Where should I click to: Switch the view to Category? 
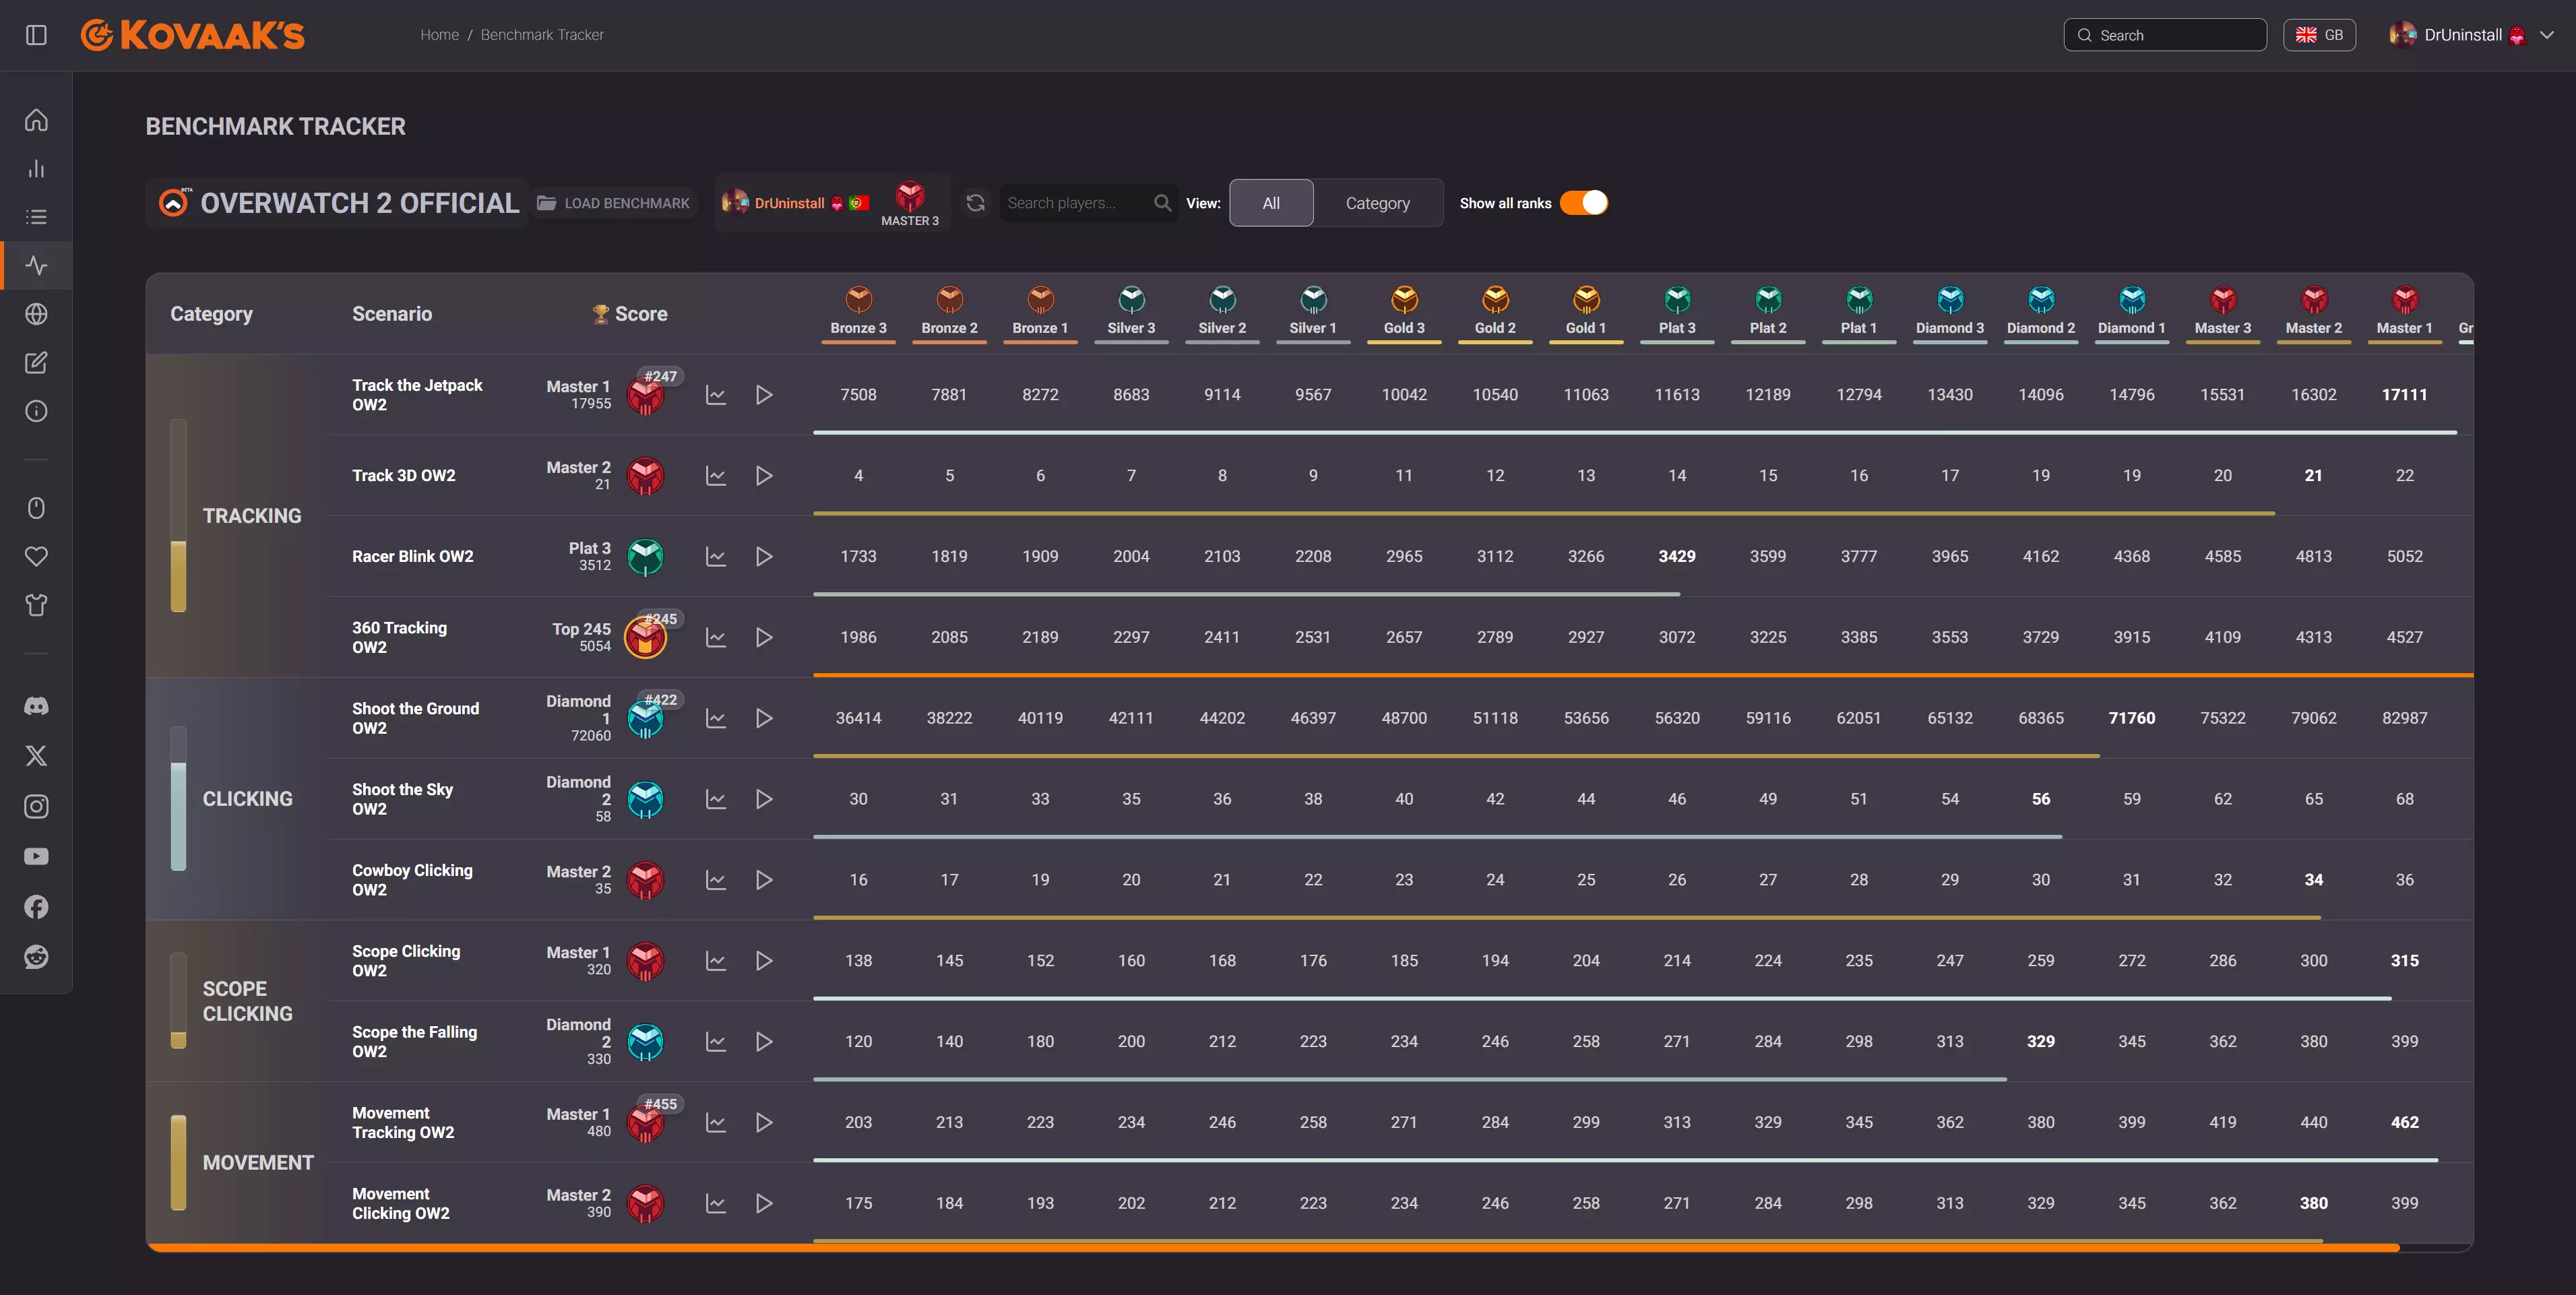1377,203
